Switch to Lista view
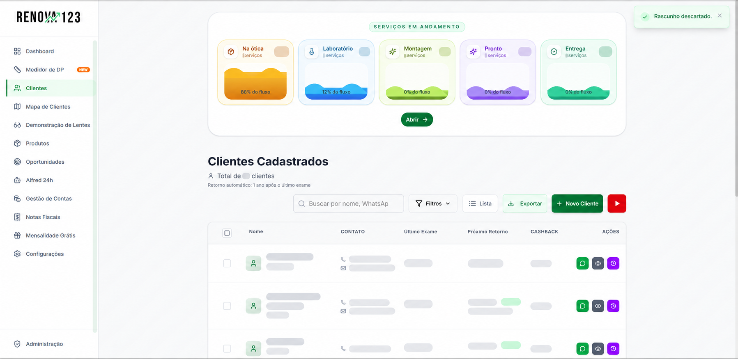 (x=480, y=204)
